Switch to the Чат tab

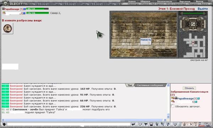pos(130,85)
